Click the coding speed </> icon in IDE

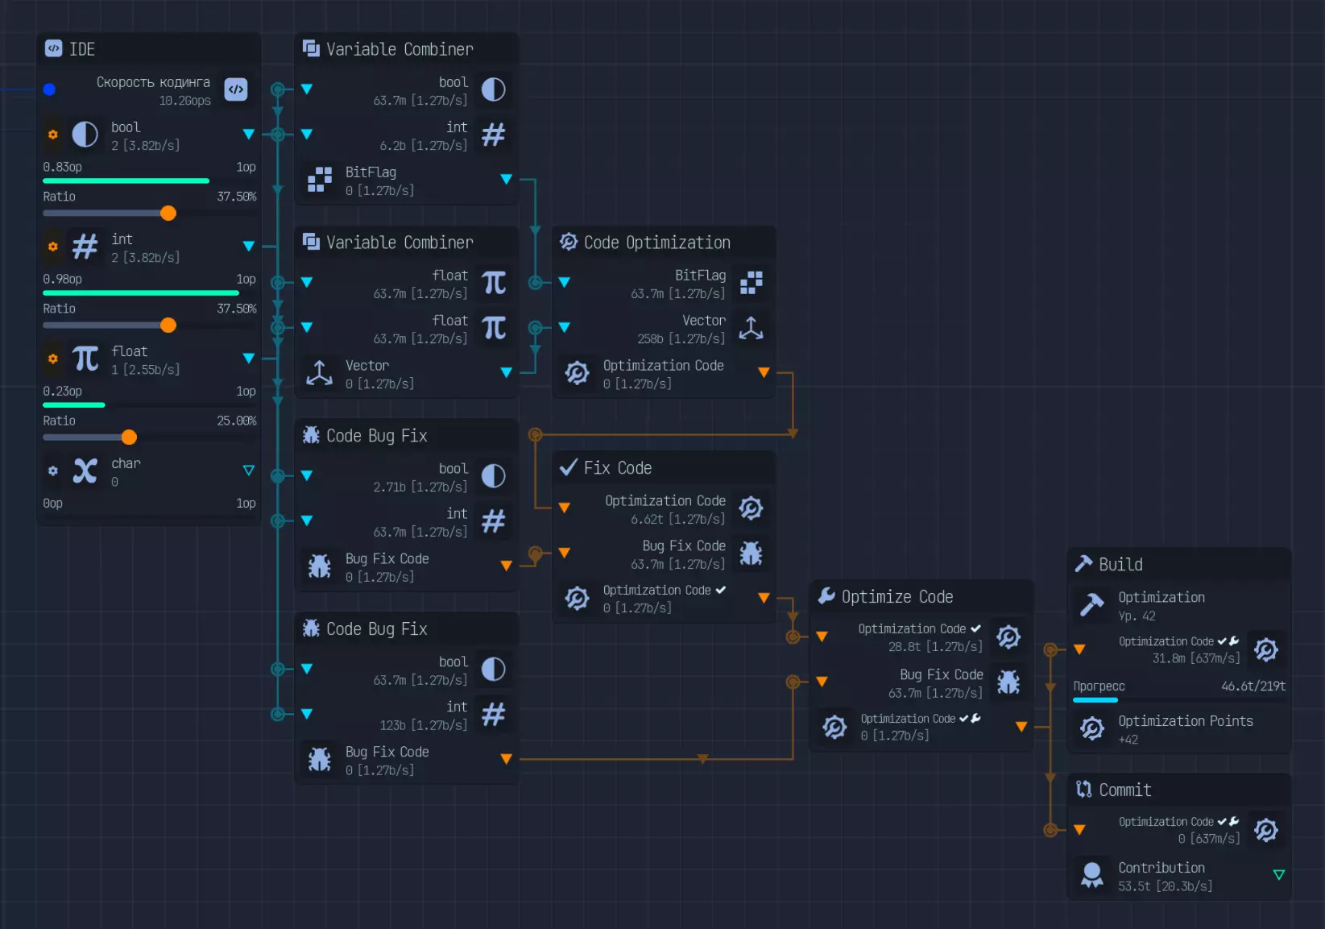[x=236, y=89]
